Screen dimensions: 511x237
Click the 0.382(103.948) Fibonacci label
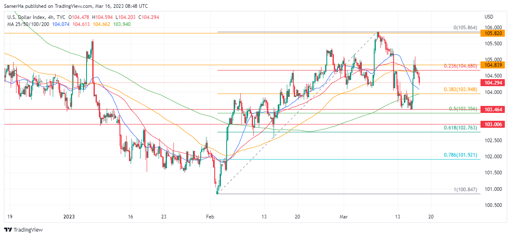[460, 89]
